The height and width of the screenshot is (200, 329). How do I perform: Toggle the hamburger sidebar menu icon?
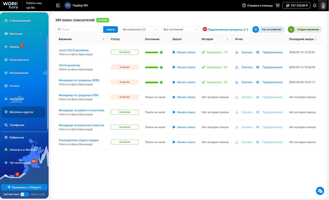click(58, 5)
